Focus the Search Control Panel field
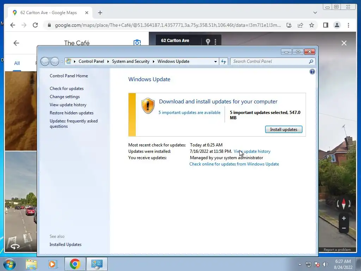 pyautogui.click(x=269, y=61)
